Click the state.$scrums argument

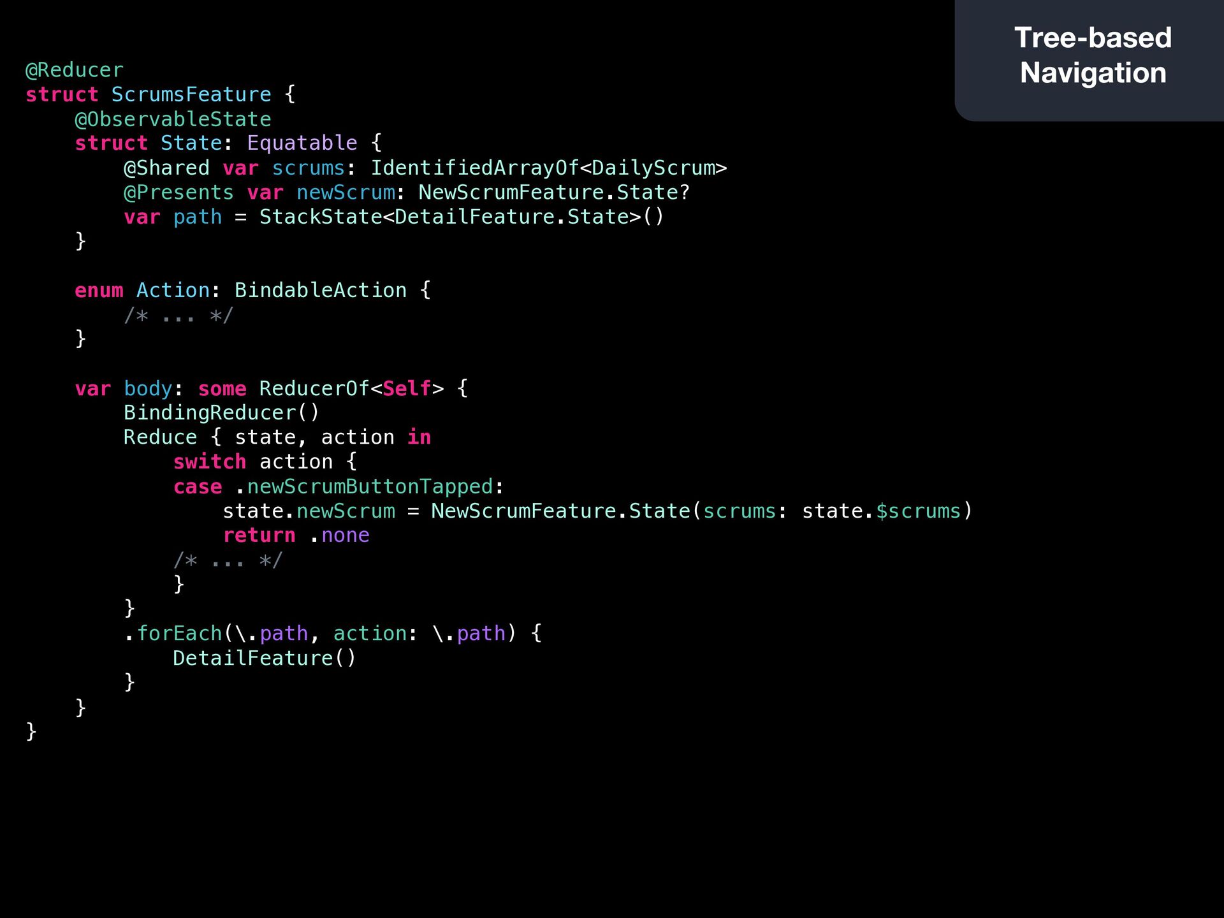pos(882,511)
